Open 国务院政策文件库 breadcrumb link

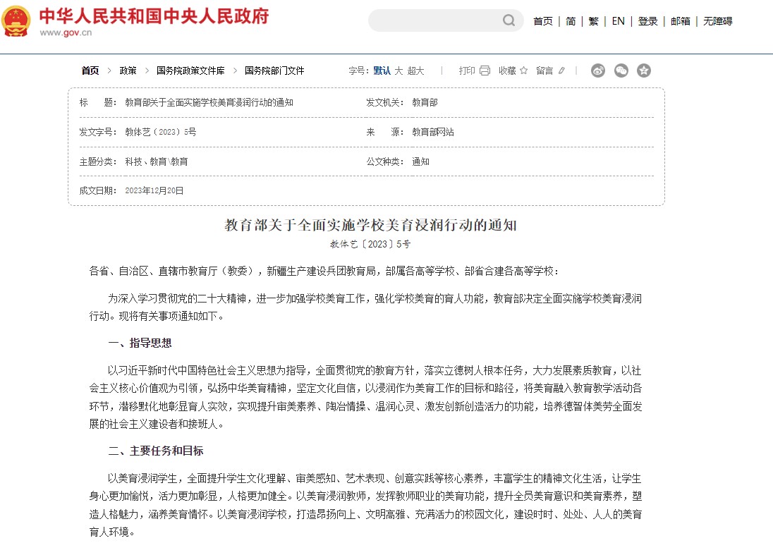click(x=190, y=71)
